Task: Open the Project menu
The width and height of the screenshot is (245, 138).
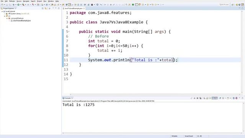Action: coord(39,1)
